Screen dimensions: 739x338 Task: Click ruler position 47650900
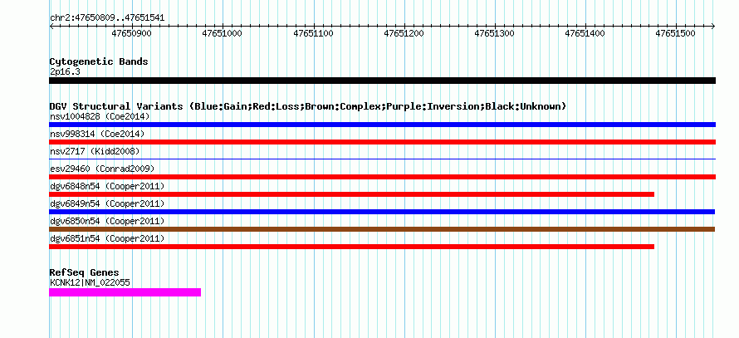tap(131, 33)
